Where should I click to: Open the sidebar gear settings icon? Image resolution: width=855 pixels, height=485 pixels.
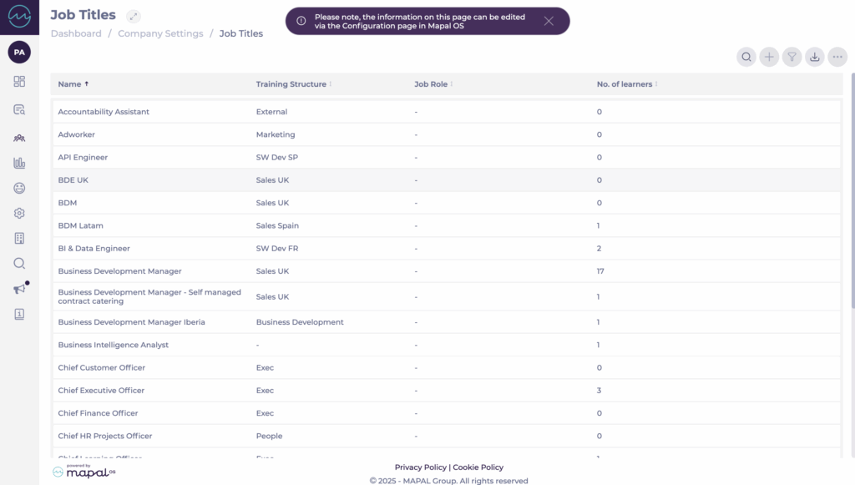coord(19,214)
